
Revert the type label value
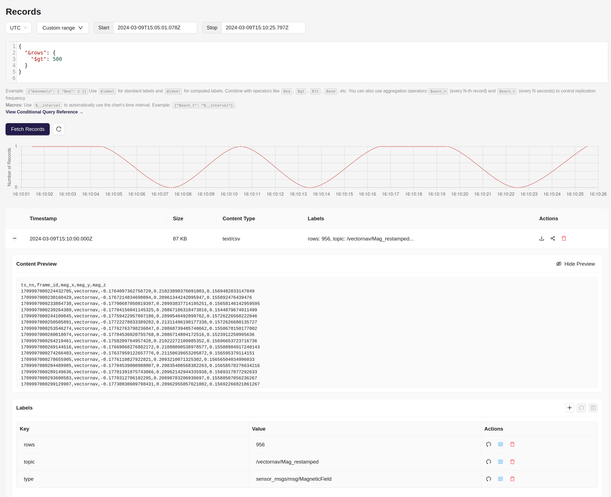488,479
